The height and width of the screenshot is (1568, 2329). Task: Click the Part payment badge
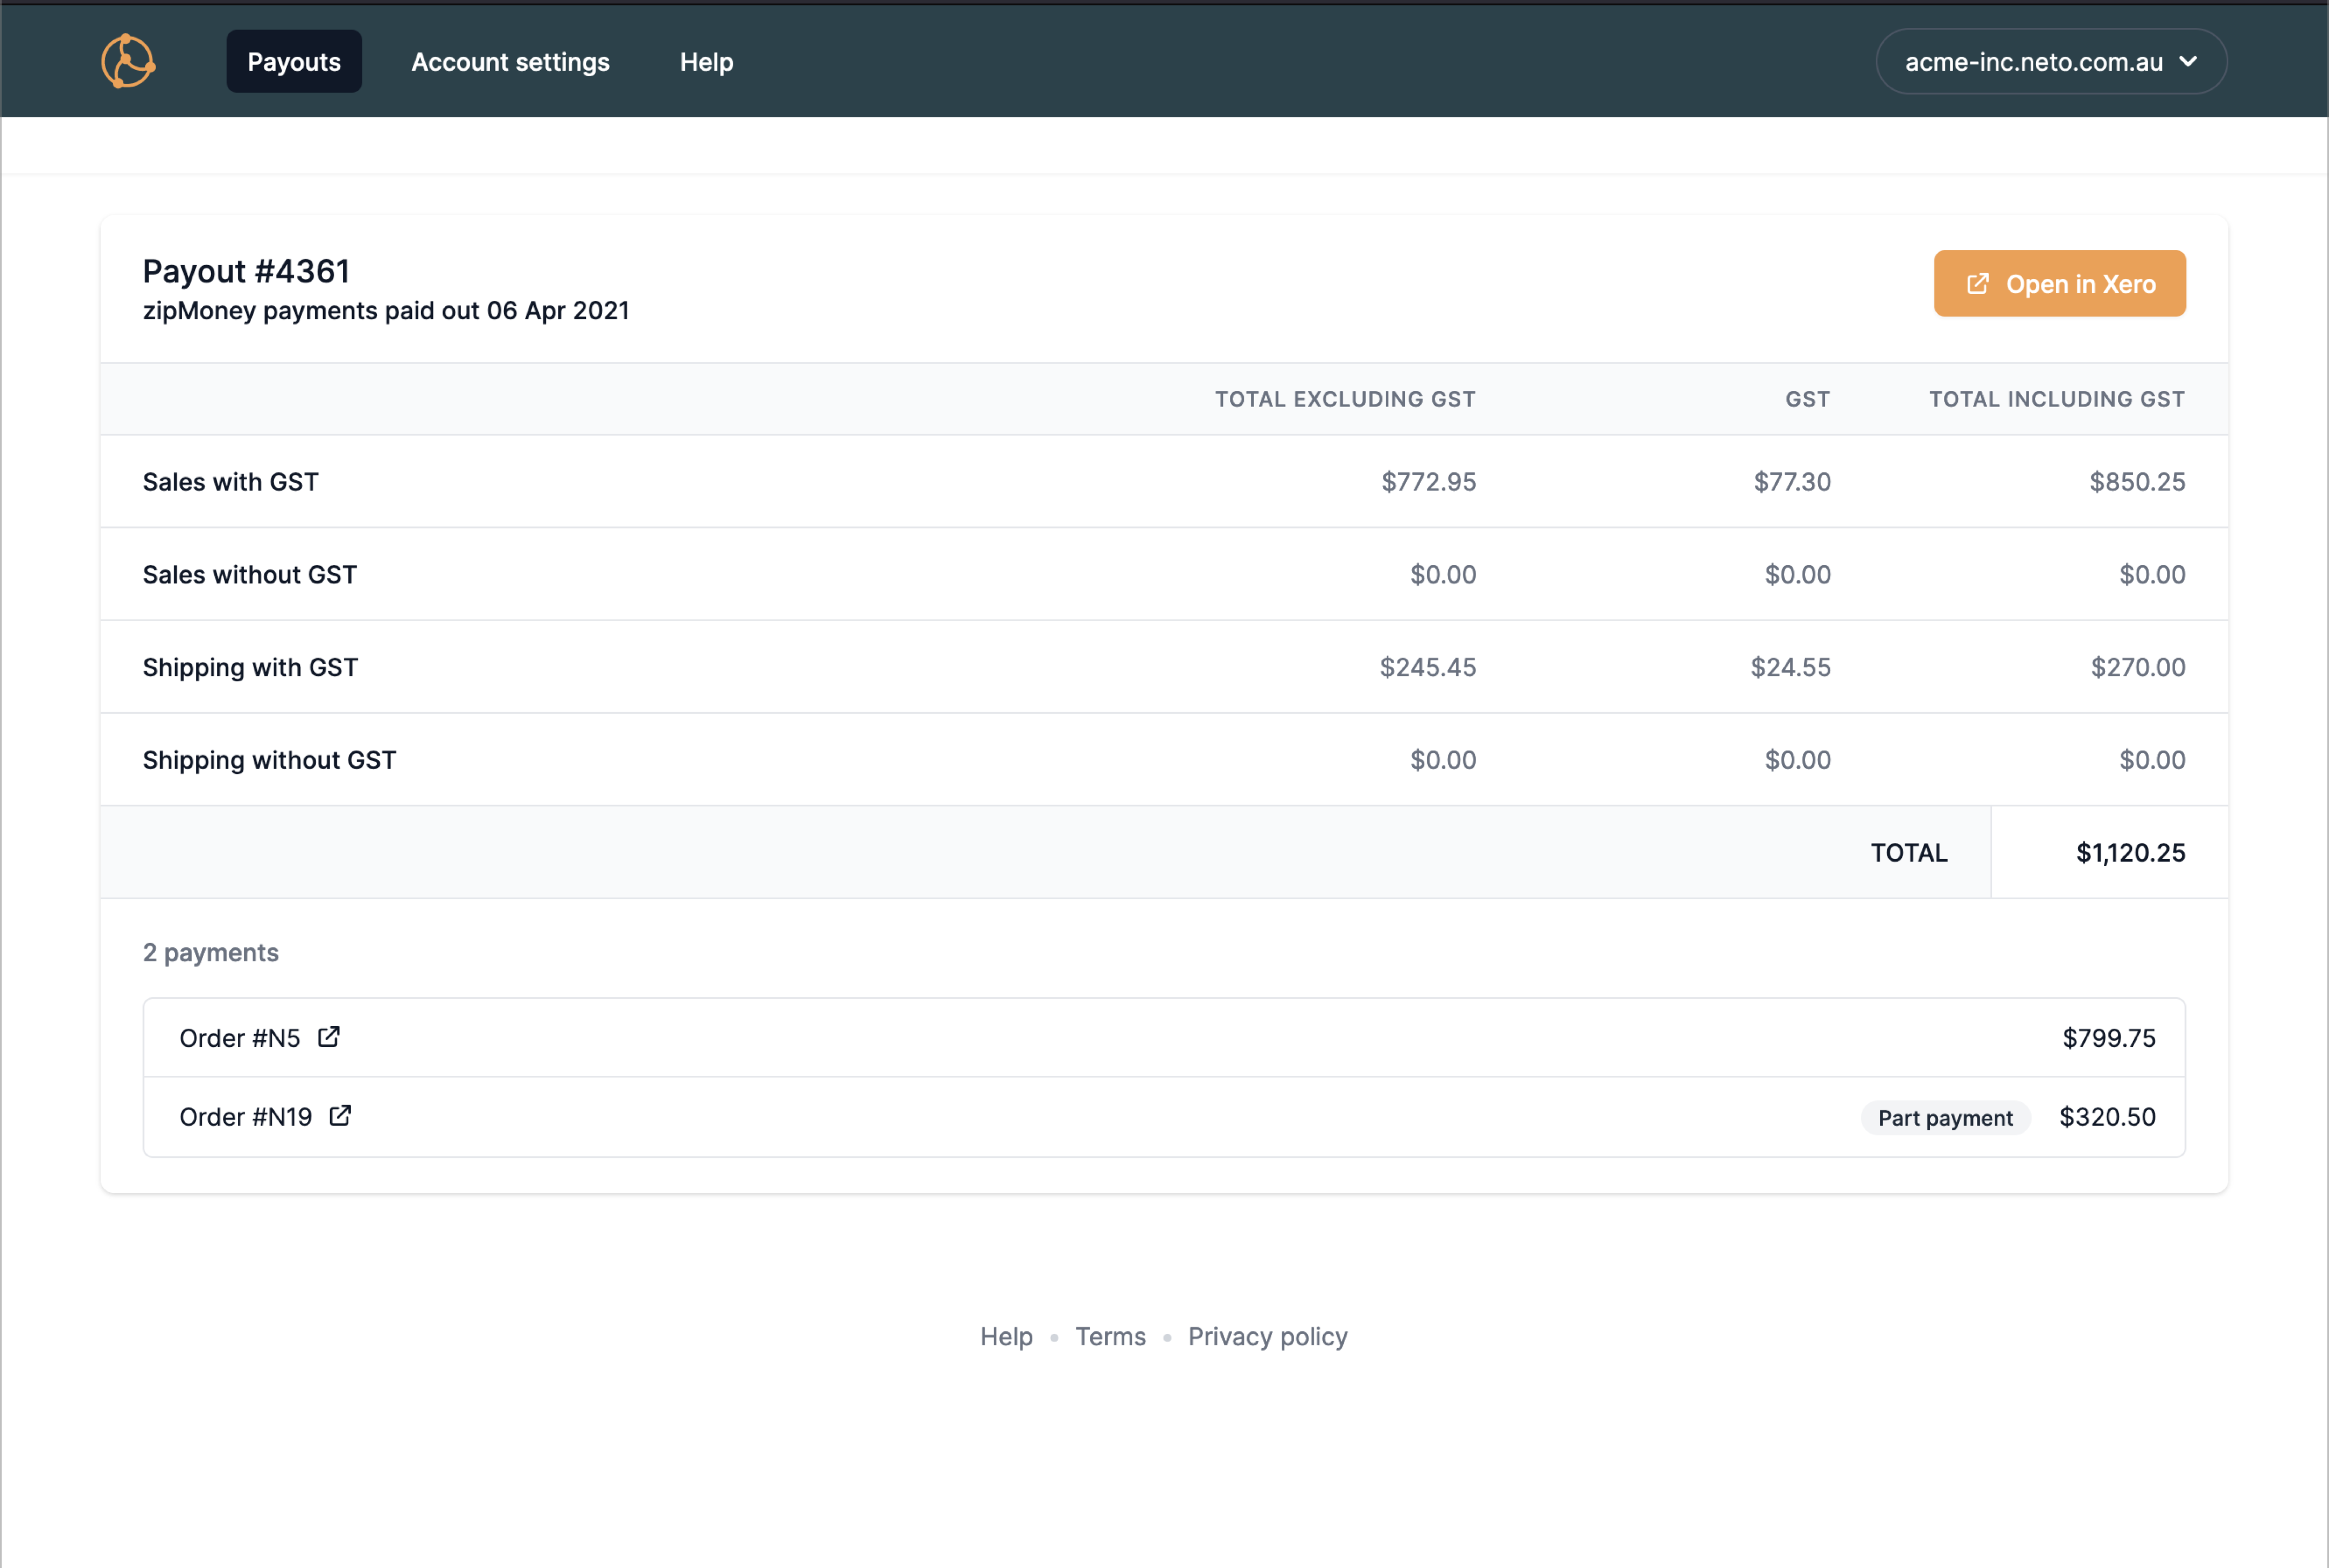(x=1945, y=1117)
